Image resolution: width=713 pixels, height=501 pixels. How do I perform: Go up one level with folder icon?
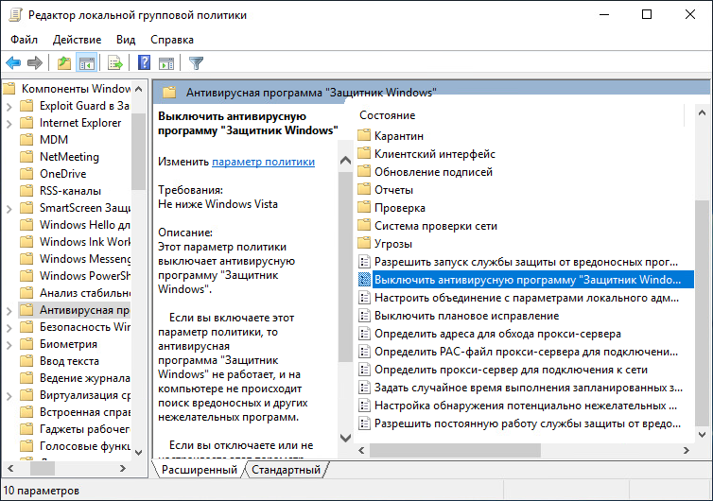coord(63,63)
